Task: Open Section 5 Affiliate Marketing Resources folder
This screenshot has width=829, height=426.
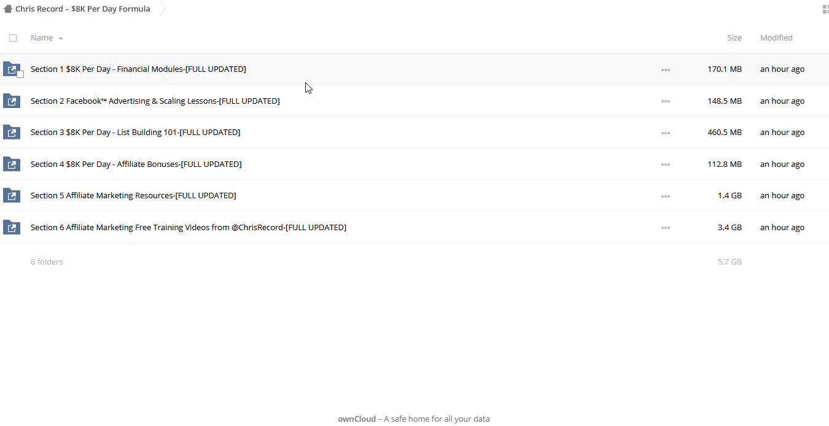Action: click(133, 196)
